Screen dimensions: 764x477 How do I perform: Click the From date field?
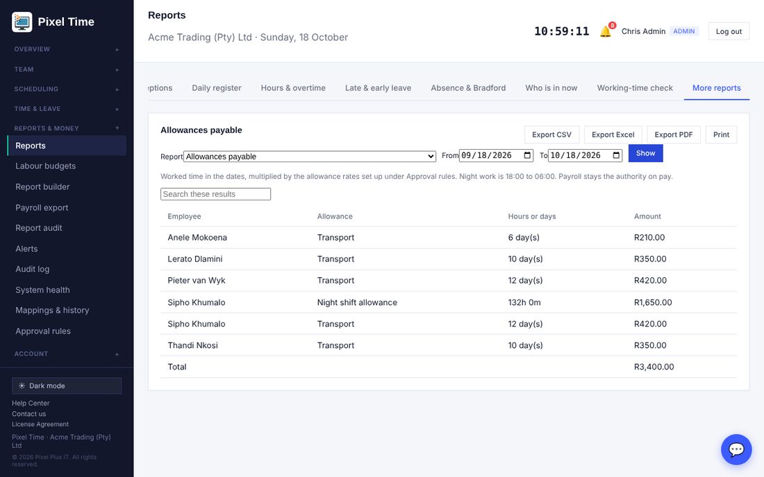pos(496,155)
